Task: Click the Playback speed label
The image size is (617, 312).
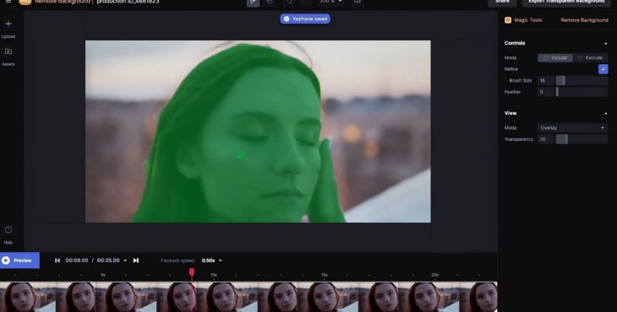Action: tap(177, 261)
